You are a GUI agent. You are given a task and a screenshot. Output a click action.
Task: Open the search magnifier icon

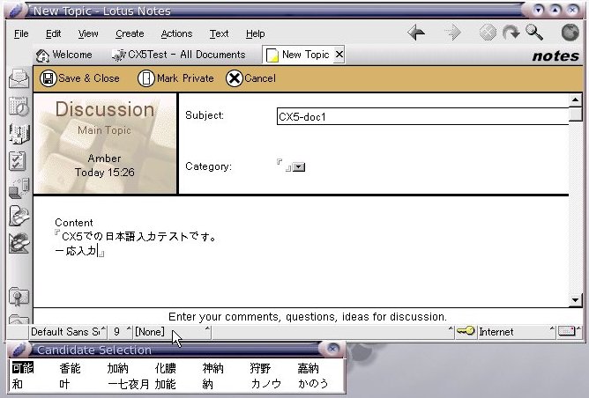click(534, 33)
